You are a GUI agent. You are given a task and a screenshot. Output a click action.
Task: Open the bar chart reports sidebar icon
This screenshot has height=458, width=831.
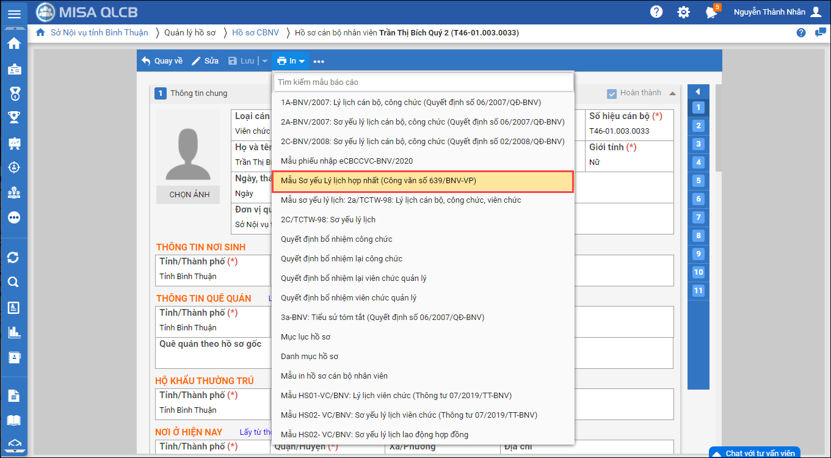tap(13, 332)
